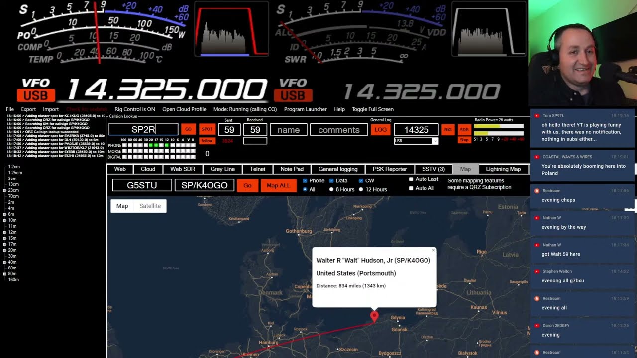637x358 pixels.
Task: Click the left VFO USB mode badge
Action: pos(36,95)
